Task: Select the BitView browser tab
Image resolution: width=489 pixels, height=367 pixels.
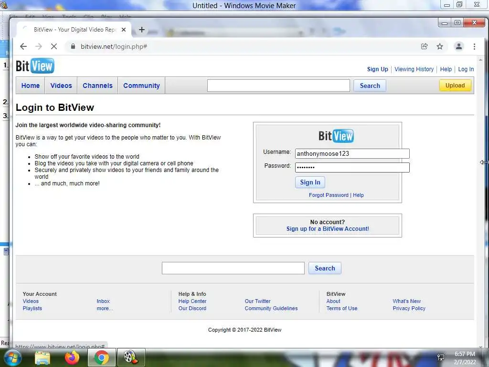Action: 74,30
